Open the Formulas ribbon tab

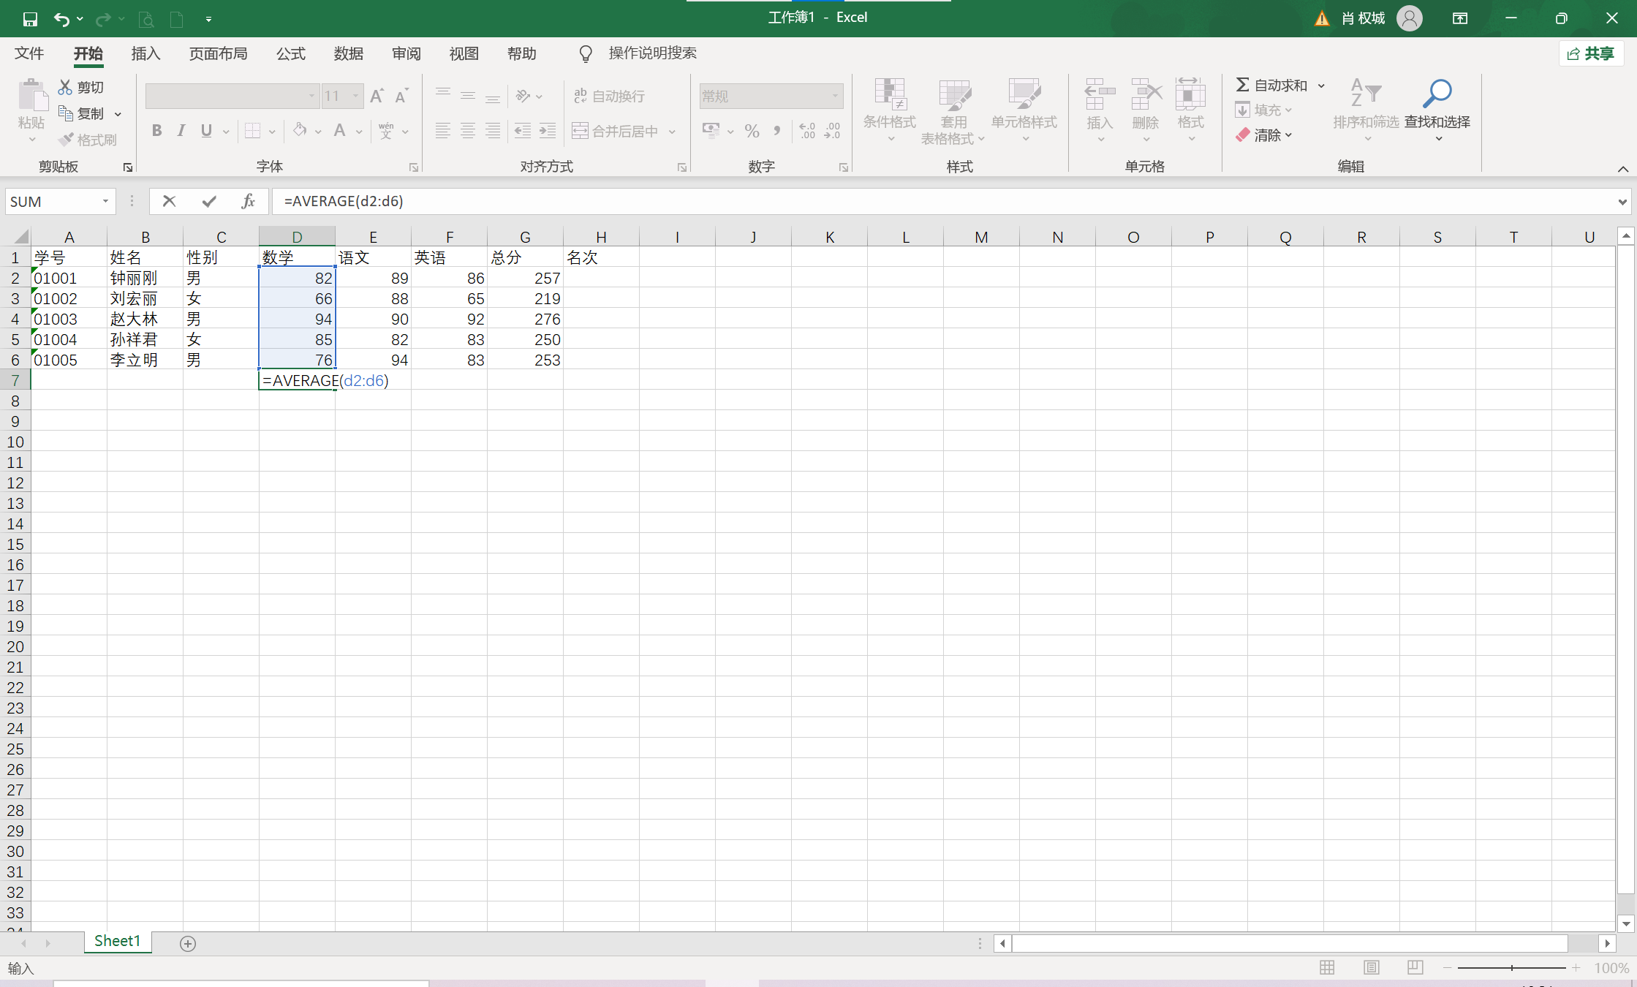coord(291,53)
